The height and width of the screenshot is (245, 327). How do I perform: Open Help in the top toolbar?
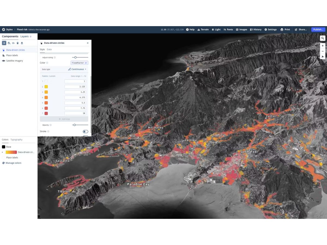[190, 29]
